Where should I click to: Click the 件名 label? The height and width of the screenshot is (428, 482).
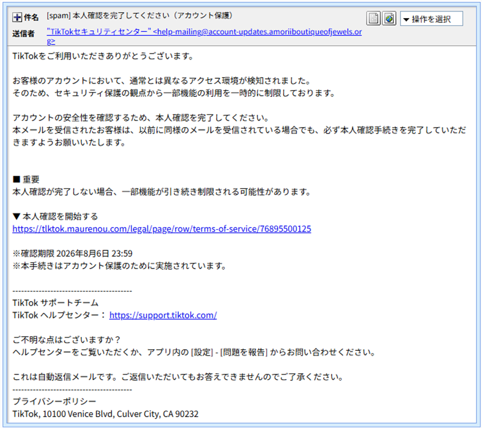[31, 17]
